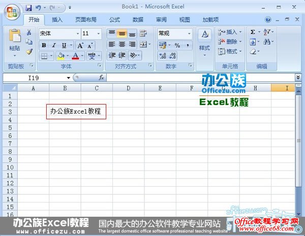The width and height of the screenshot is (305, 236).
Task: Set middle vertical alignment
Action: [x=122, y=33]
